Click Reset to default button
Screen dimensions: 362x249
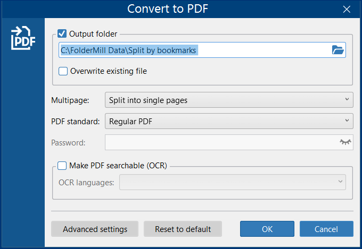[183, 229]
